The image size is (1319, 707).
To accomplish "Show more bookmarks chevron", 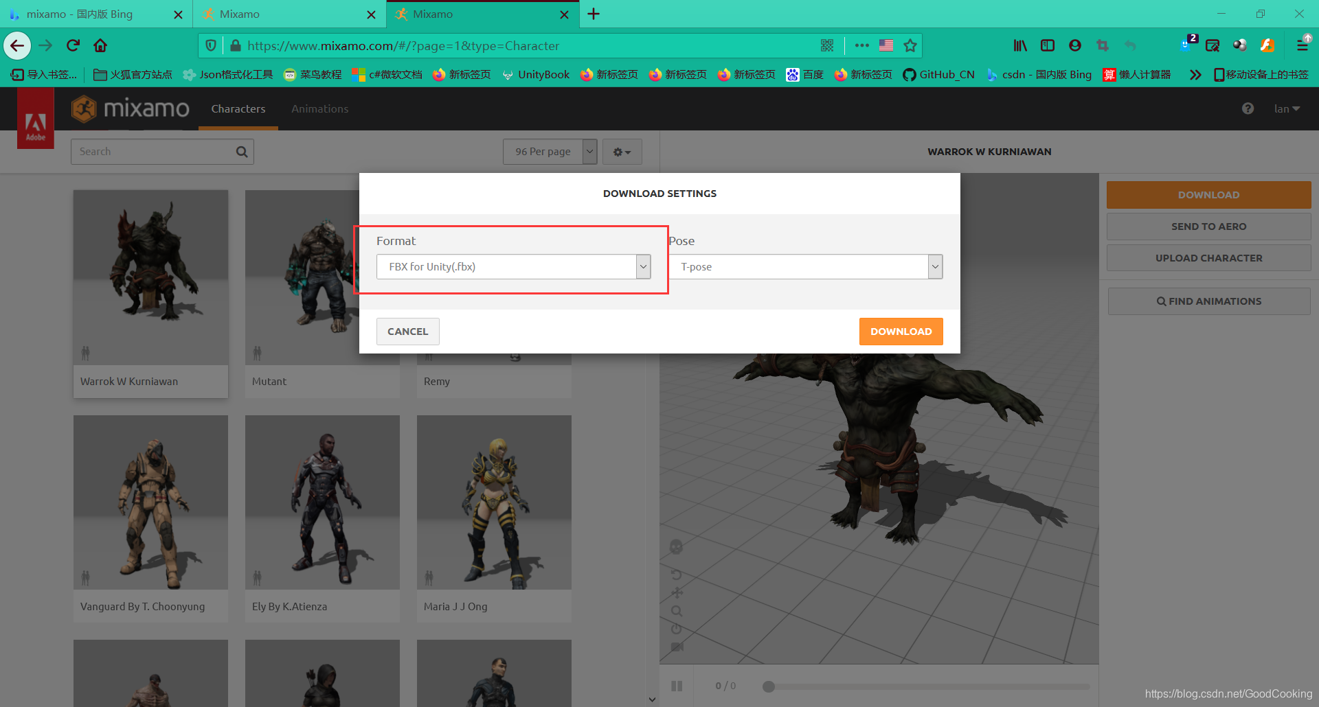I will [x=1195, y=75].
